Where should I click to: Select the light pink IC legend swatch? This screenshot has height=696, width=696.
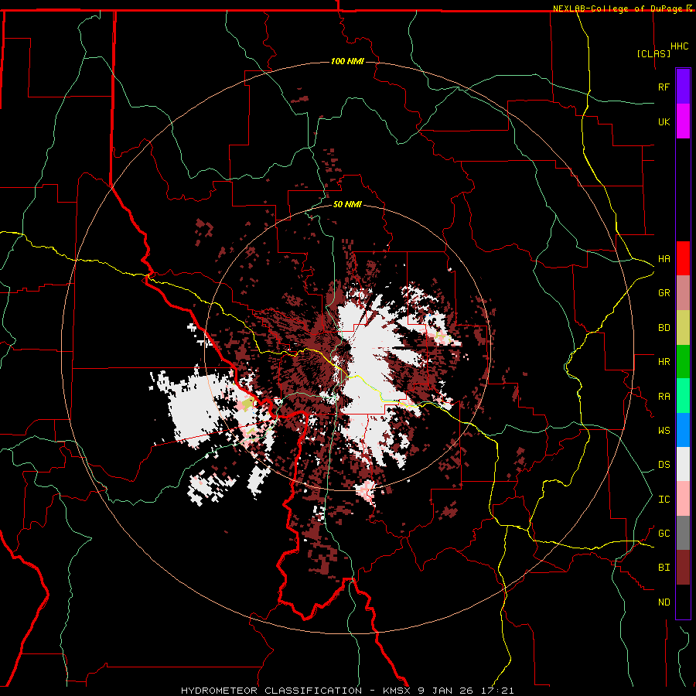click(x=683, y=499)
